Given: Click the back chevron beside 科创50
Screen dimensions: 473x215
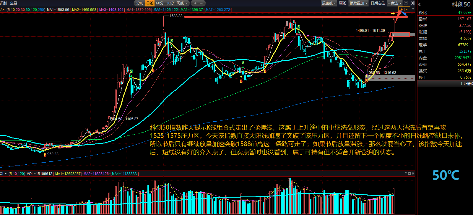Looking at the screenshot, I should point(420,4).
